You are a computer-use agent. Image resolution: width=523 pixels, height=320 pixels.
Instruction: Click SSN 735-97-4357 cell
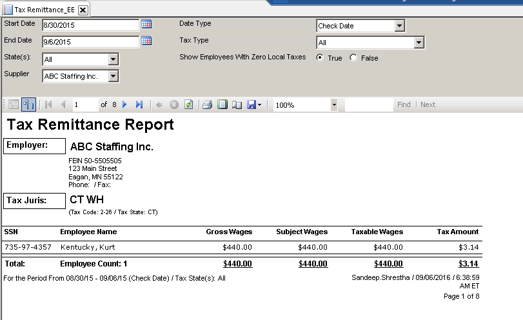(28, 247)
